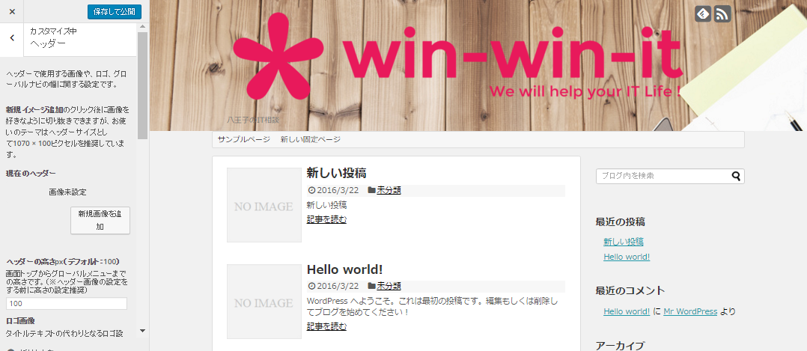Click the ブログ内を検索 search box
The height and width of the screenshot is (351, 807).
click(x=663, y=176)
